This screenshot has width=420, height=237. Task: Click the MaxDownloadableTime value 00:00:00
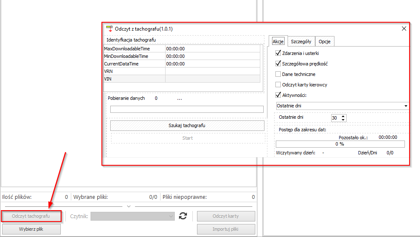coord(175,49)
